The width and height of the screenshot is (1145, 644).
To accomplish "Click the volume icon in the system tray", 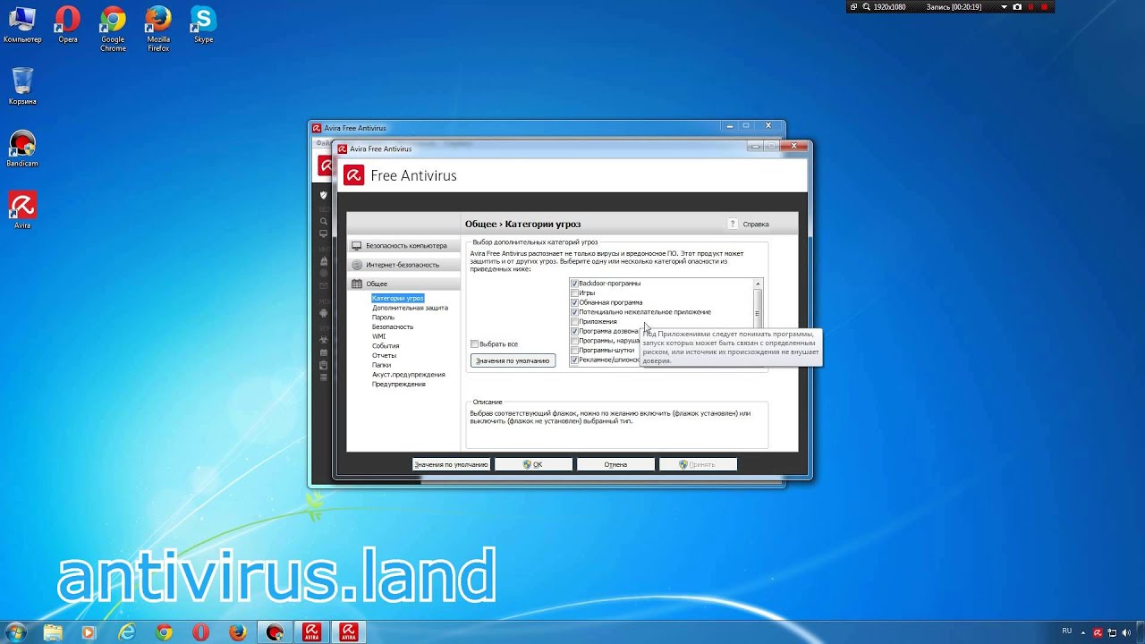I will point(1125,632).
